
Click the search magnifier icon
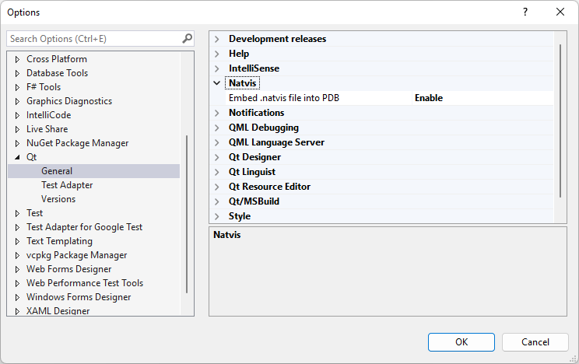[188, 38]
